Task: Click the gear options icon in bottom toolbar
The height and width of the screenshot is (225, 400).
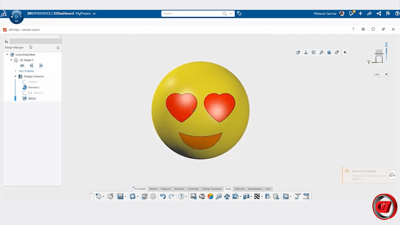Action: [x=153, y=196]
